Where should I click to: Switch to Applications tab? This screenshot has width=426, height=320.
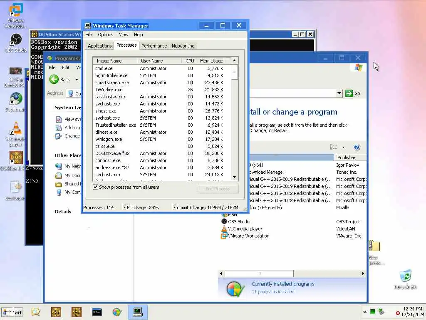pos(100,46)
